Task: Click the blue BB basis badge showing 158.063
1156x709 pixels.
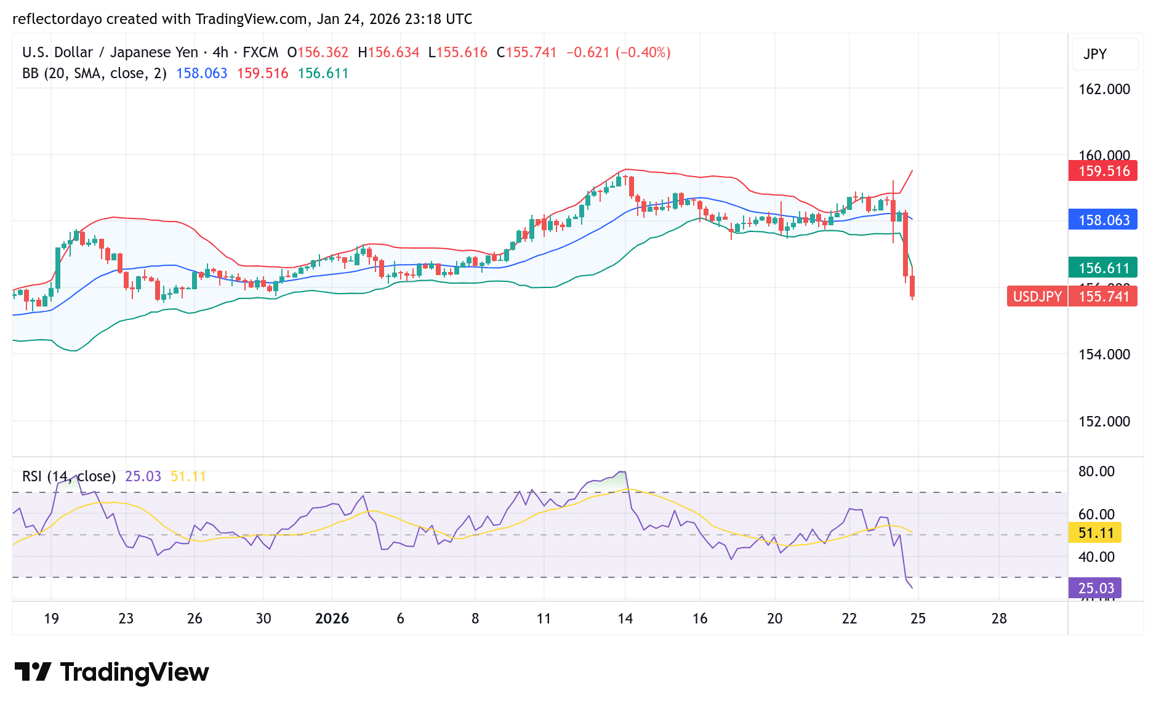Action: point(1102,219)
